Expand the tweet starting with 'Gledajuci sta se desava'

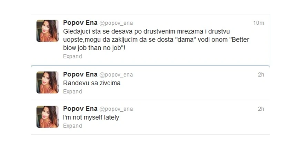72,56
